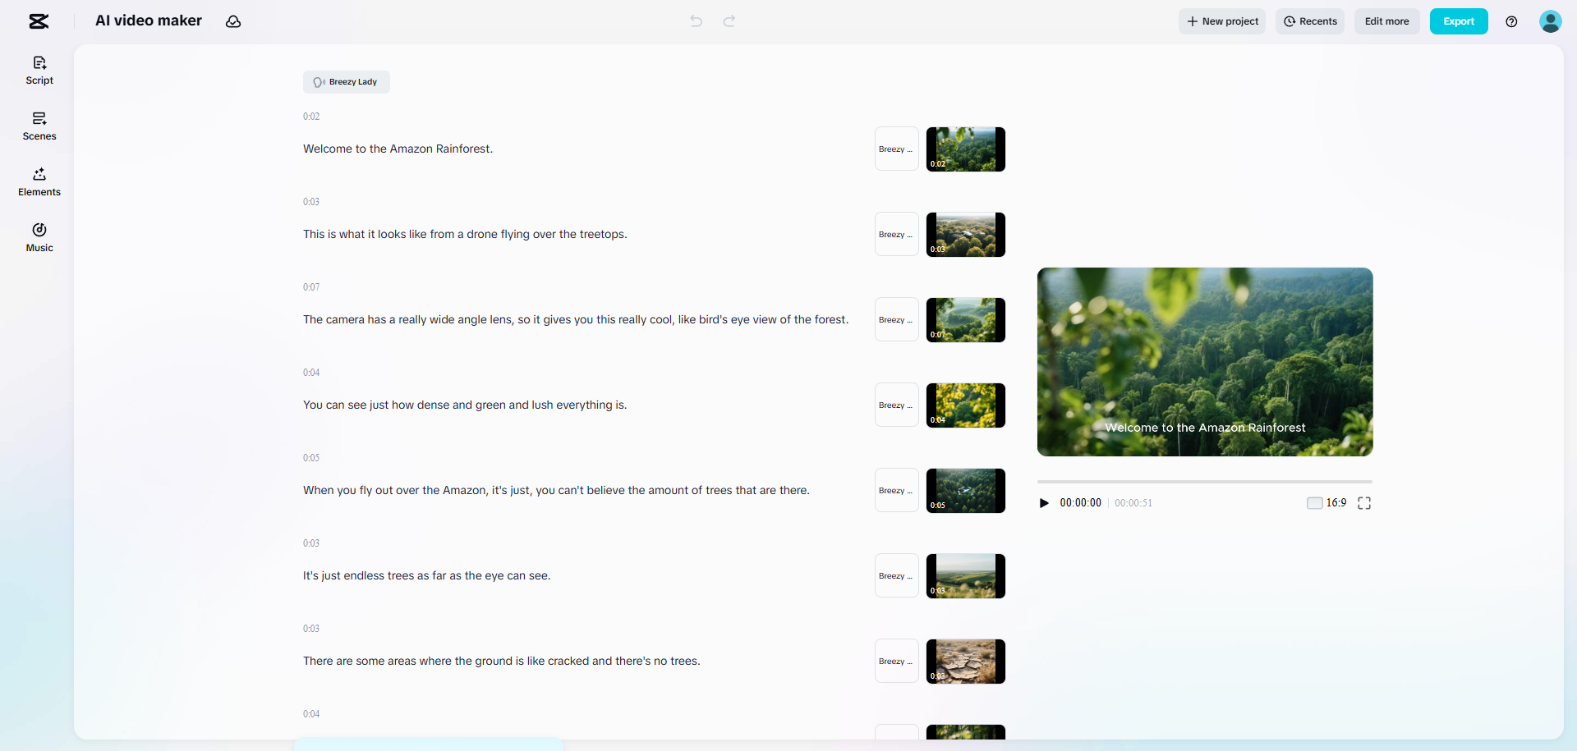1577x751 pixels.
Task: Click the Edit more option
Action: point(1386,21)
